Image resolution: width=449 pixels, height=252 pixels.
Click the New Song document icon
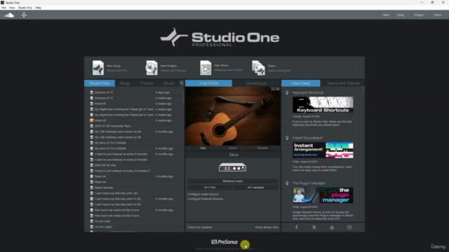point(98,68)
